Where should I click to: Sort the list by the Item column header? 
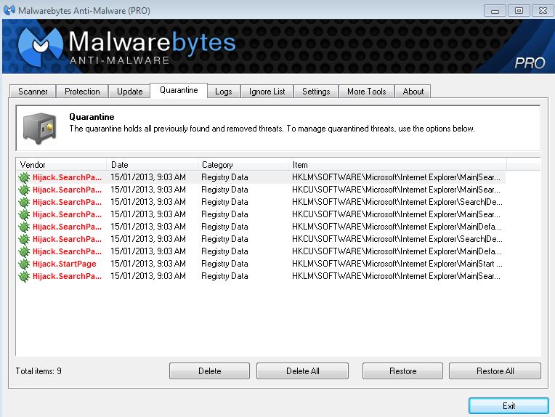pyautogui.click(x=397, y=165)
